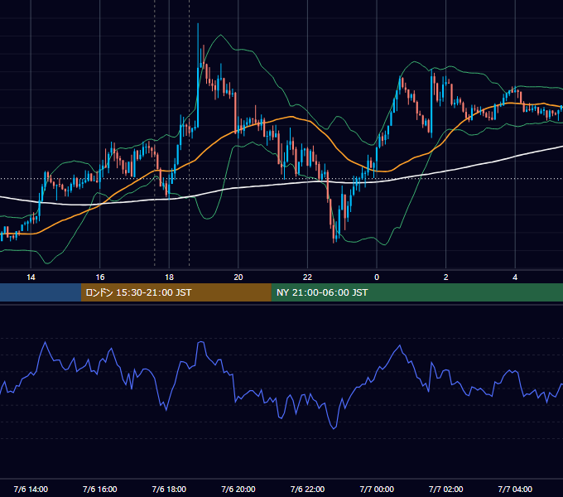Click the hour label 16 on time axis
Screen dimensions: 563x497
point(100,277)
